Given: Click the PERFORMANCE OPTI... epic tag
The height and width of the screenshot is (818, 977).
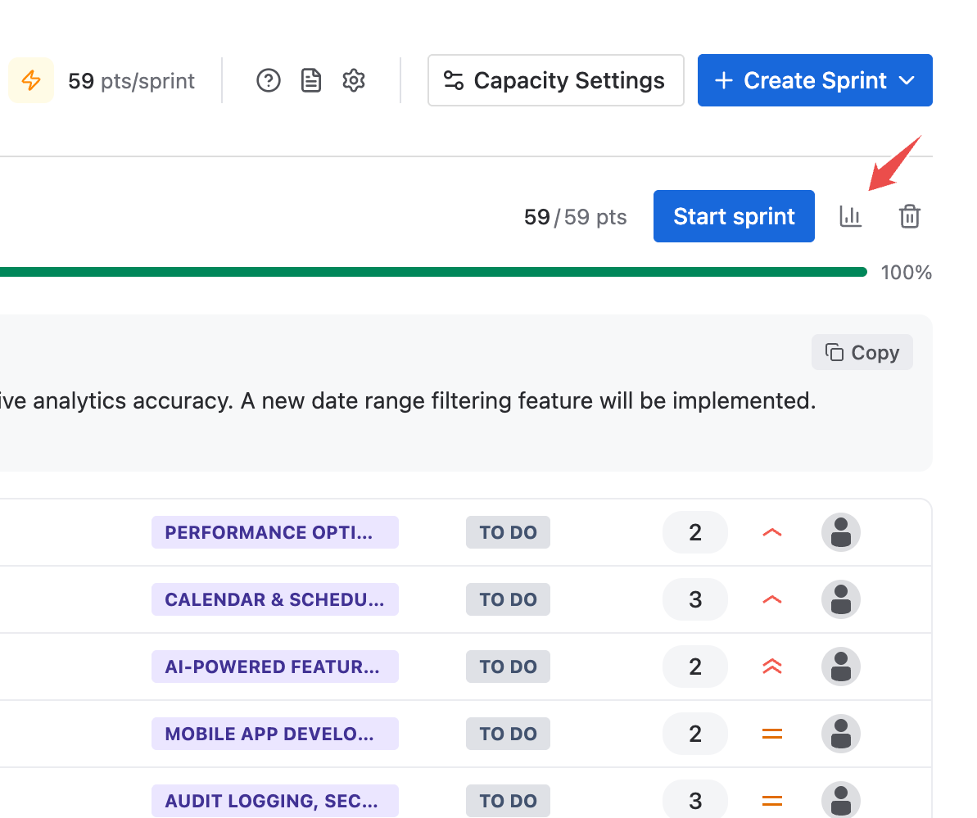Looking at the screenshot, I should (x=275, y=532).
